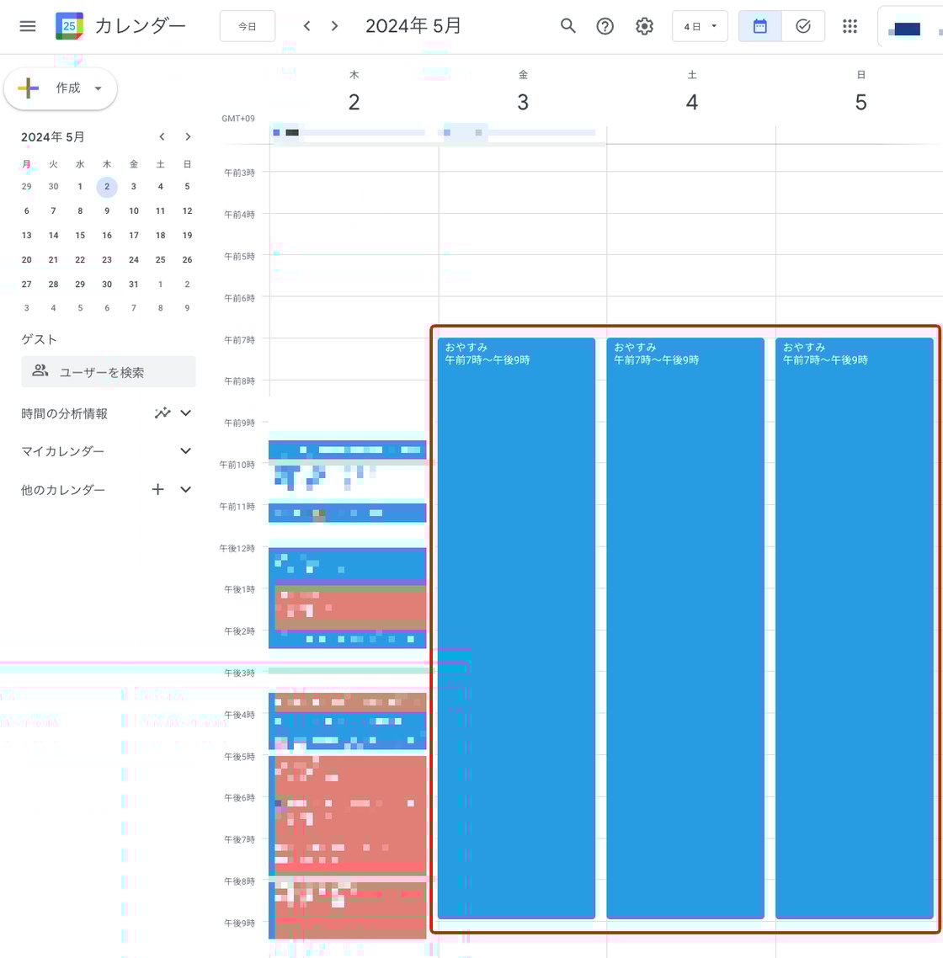Switch to the calendar view toggle
The width and height of the screenshot is (943, 958).
pyautogui.click(x=759, y=26)
